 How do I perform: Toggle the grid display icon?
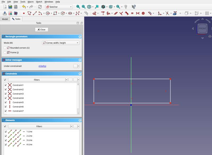point(207,13)
